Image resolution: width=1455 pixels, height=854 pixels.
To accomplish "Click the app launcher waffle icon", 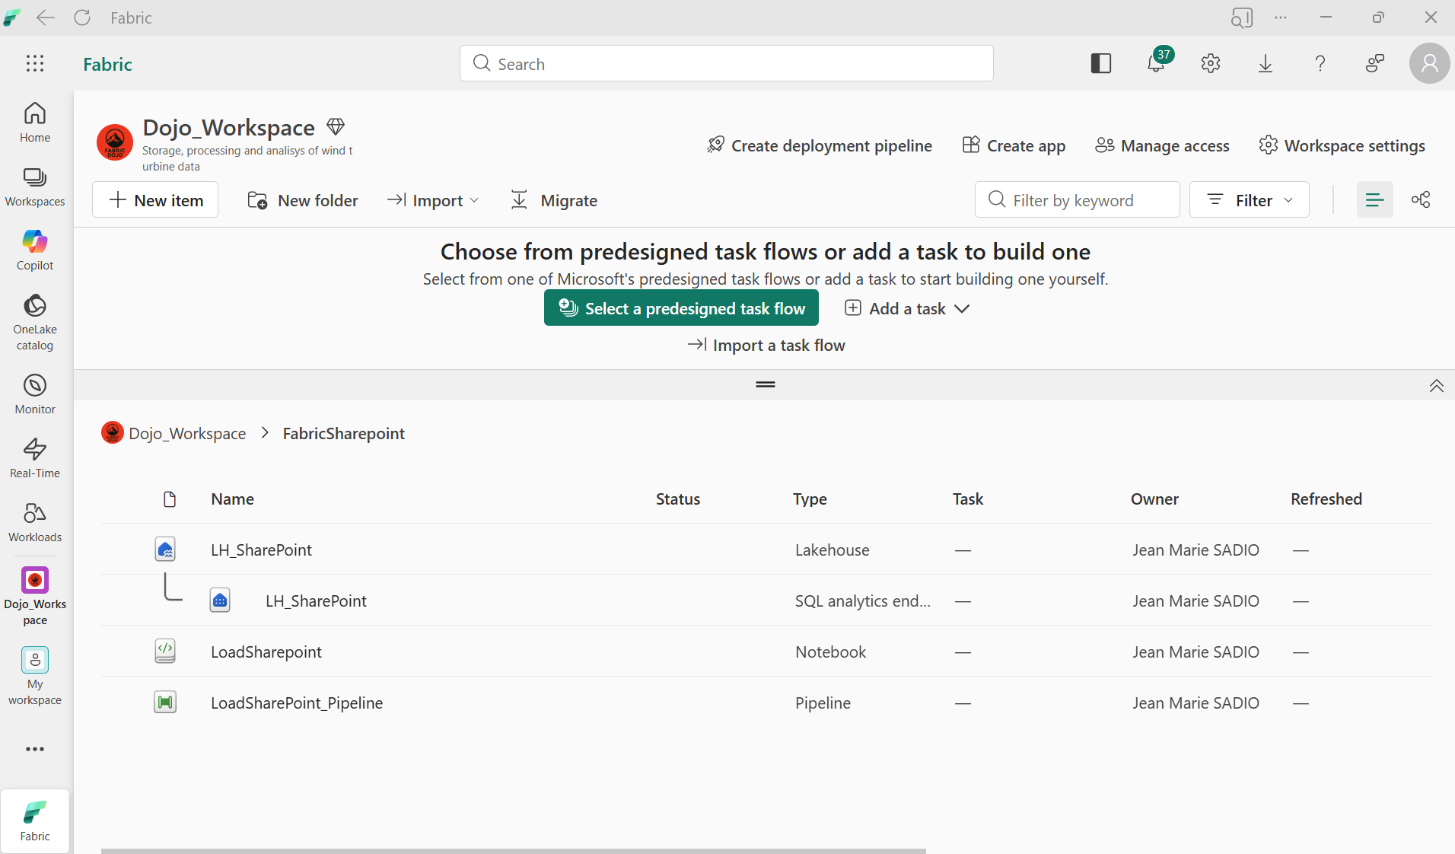I will [35, 63].
